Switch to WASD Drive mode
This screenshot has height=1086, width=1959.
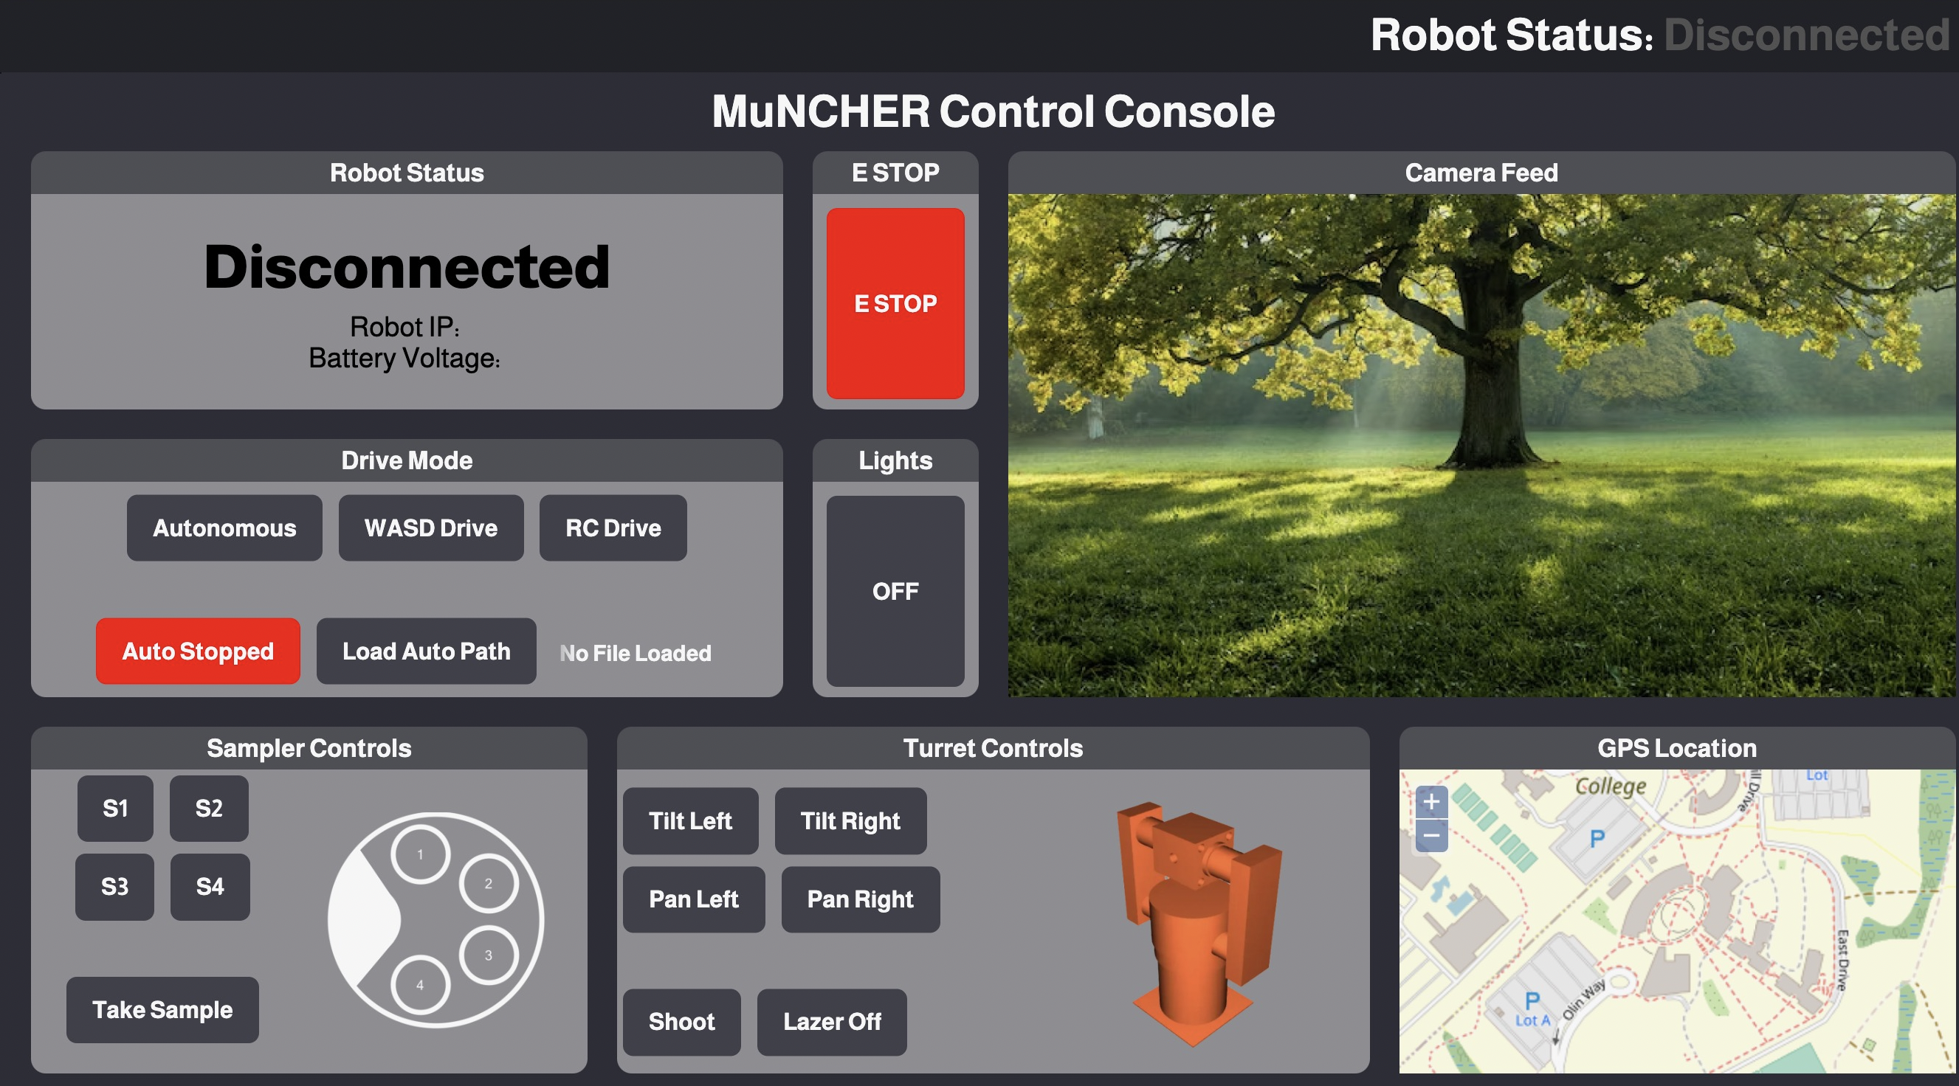tap(431, 528)
